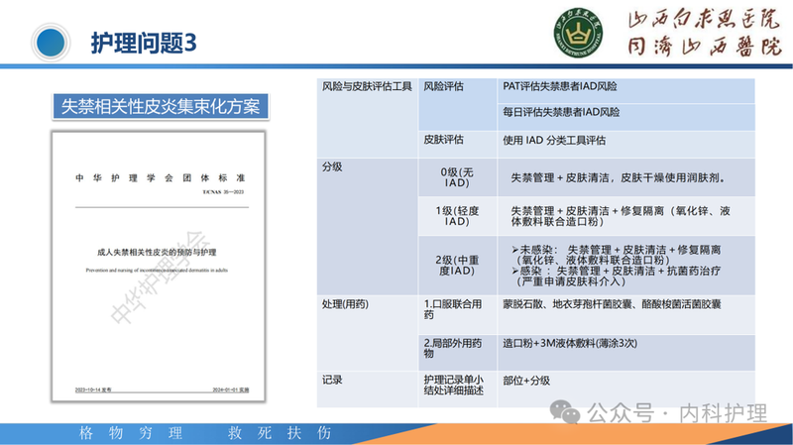Click the 皮肤评估 table cell
Image resolution: width=793 pixels, height=445 pixels.
(x=458, y=145)
